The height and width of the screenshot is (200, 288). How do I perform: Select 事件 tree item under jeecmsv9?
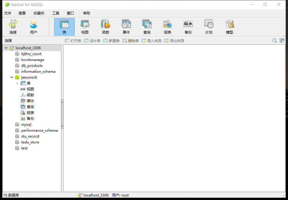[x=30, y=101]
